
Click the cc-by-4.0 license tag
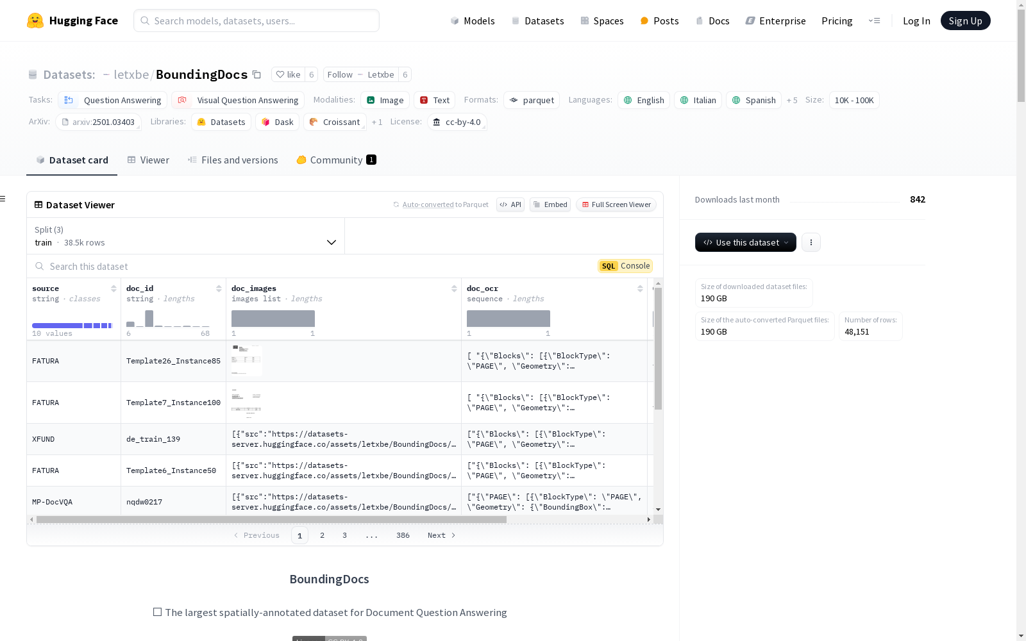(457, 122)
